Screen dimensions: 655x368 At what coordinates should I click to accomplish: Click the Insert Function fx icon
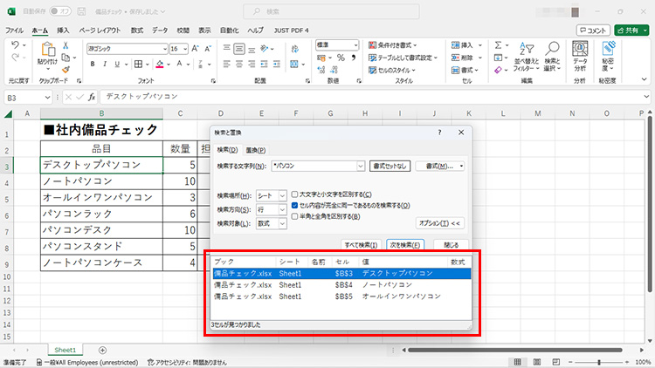[x=91, y=97]
